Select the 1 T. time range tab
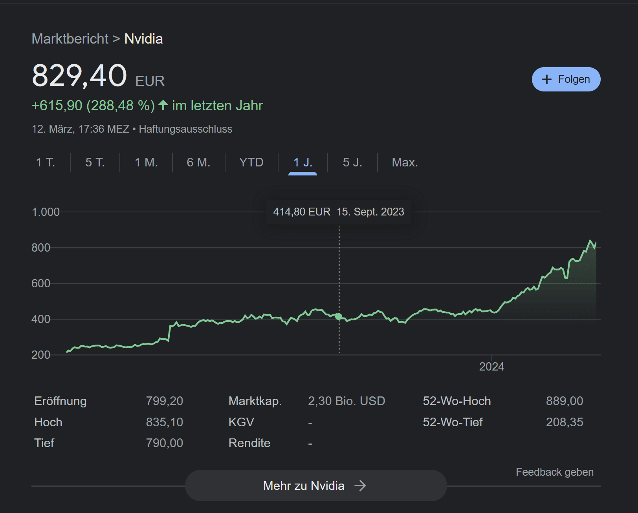Image resolution: width=638 pixels, height=513 pixels. [x=46, y=162]
